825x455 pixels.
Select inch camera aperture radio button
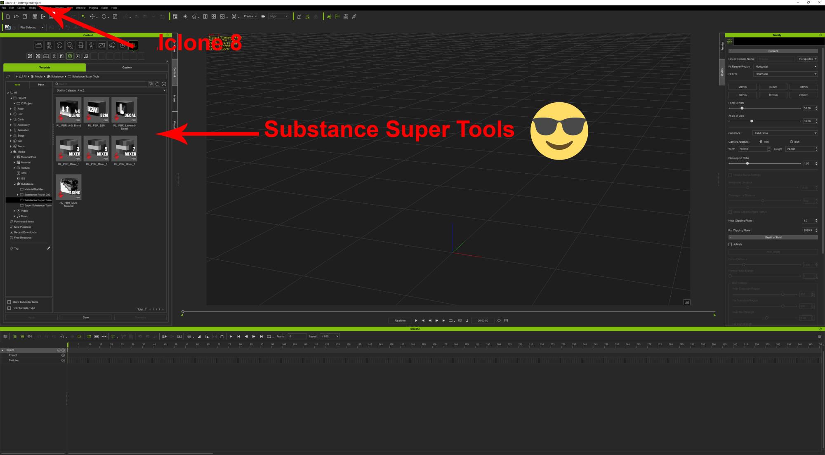pos(791,141)
